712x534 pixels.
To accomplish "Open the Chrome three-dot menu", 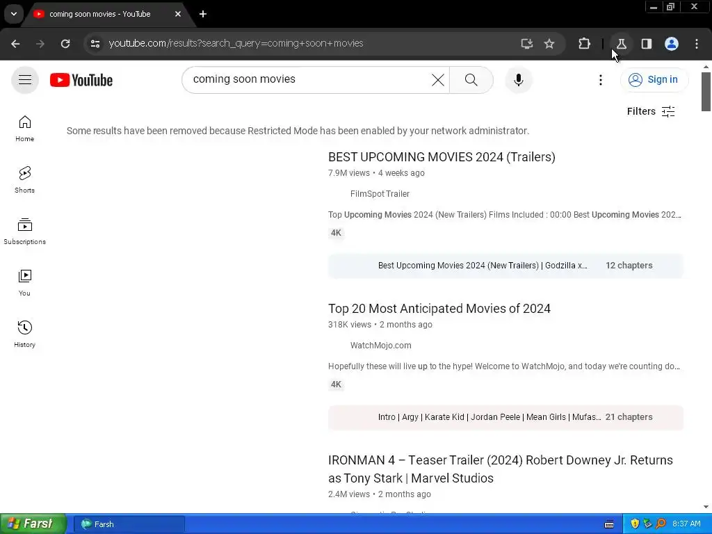I will click(697, 44).
